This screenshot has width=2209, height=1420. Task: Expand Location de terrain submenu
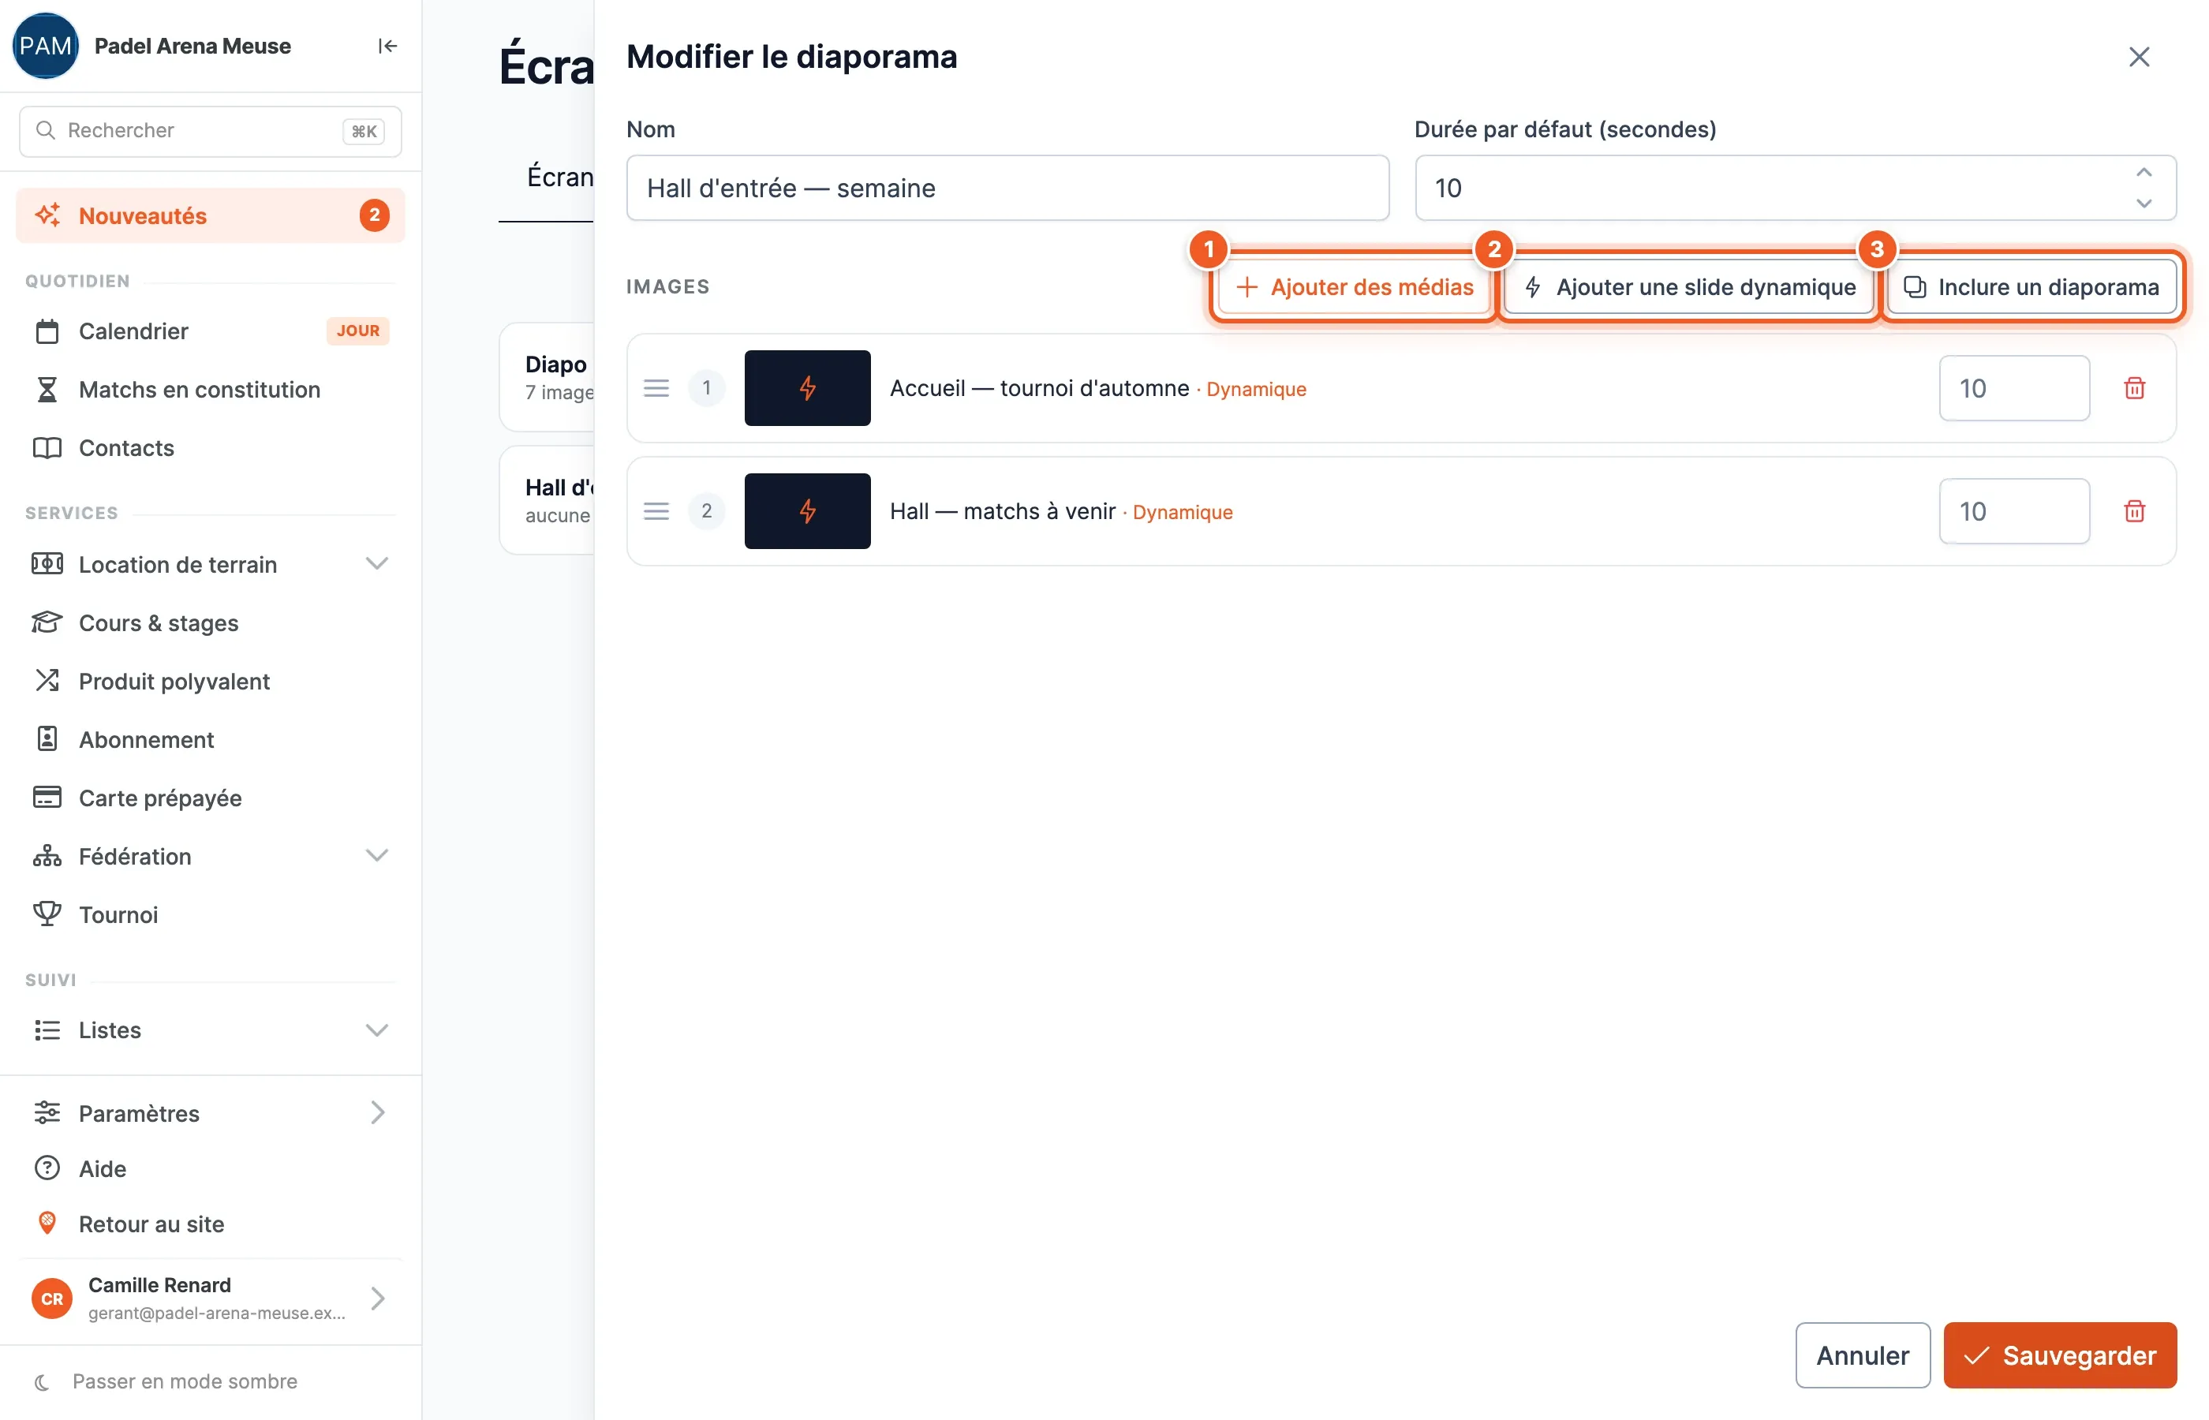click(x=376, y=564)
